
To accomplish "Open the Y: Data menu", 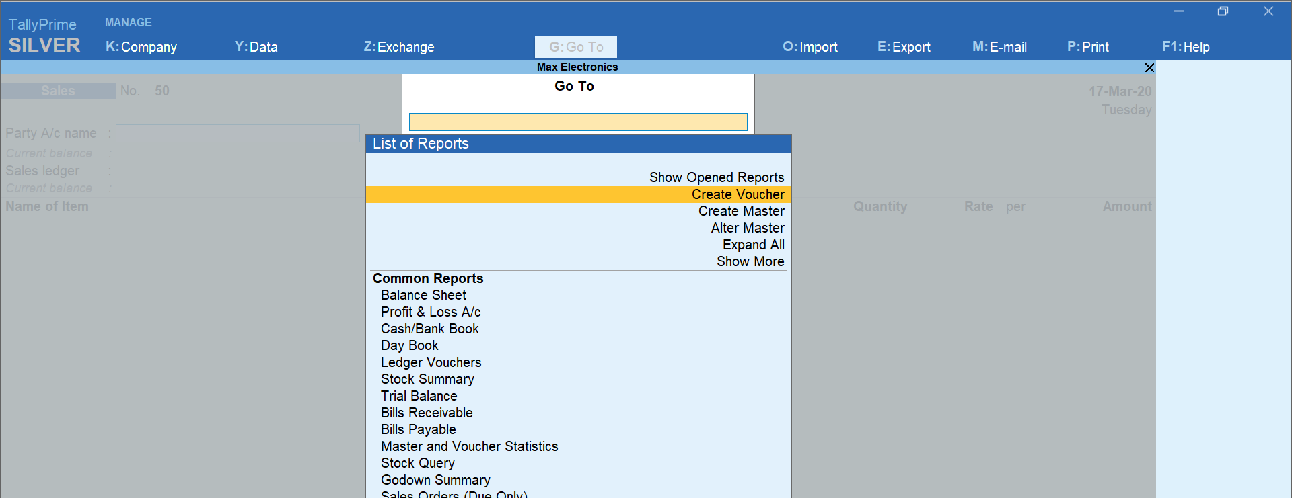I will (x=256, y=47).
